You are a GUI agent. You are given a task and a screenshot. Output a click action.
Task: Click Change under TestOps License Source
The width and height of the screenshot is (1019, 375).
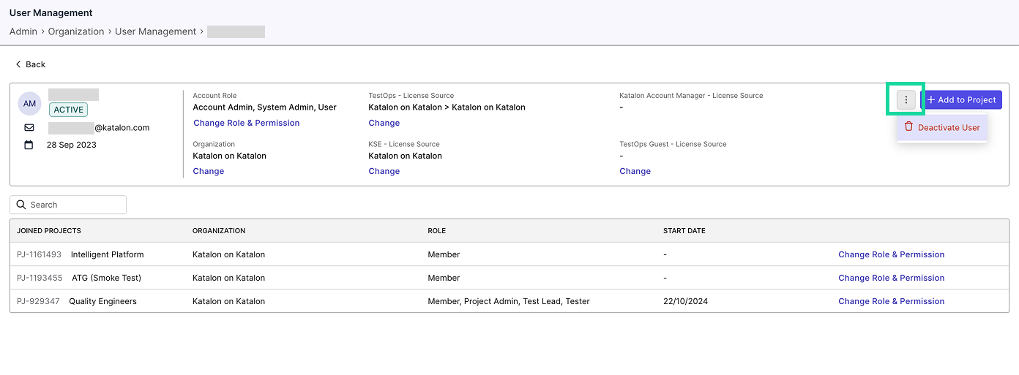[384, 123]
